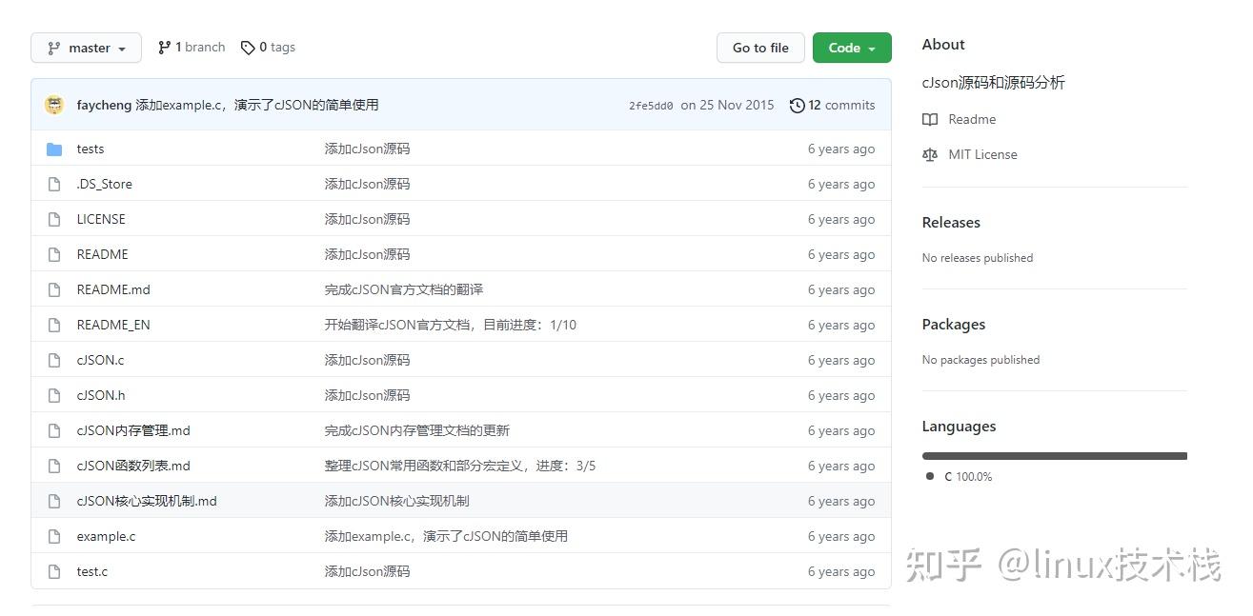The image size is (1253, 616).
Task: Select the example.c file
Action: click(x=105, y=536)
